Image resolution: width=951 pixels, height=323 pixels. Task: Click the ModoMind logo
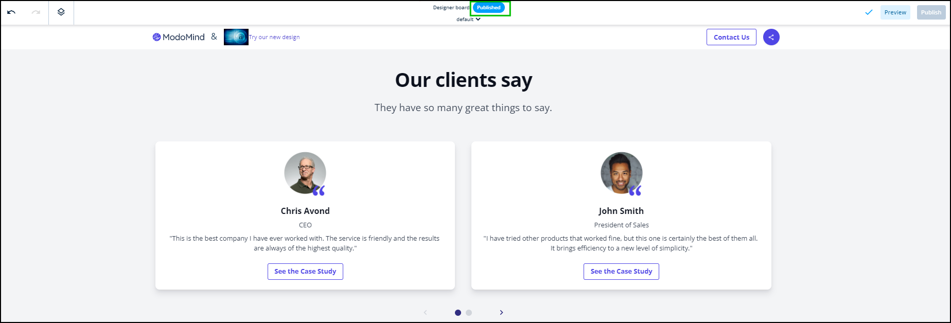(x=179, y=37)
